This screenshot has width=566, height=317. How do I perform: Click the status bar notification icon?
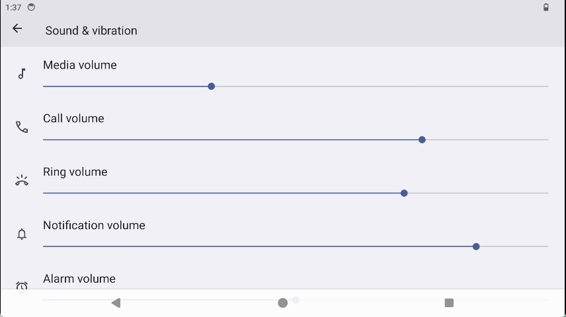[31, 7]
